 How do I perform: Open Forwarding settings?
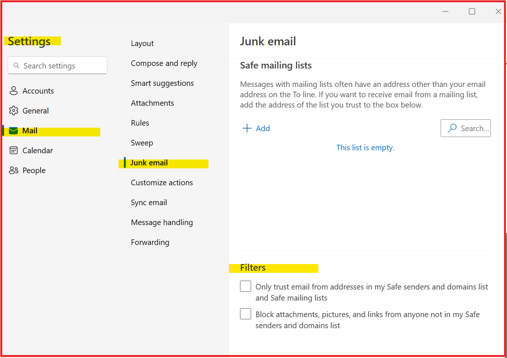pos(150,242)
